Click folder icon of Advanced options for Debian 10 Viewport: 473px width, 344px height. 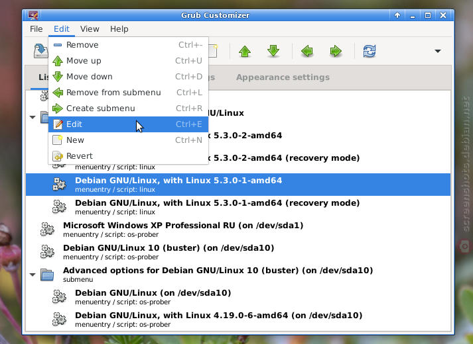click(x=47, y=275)
